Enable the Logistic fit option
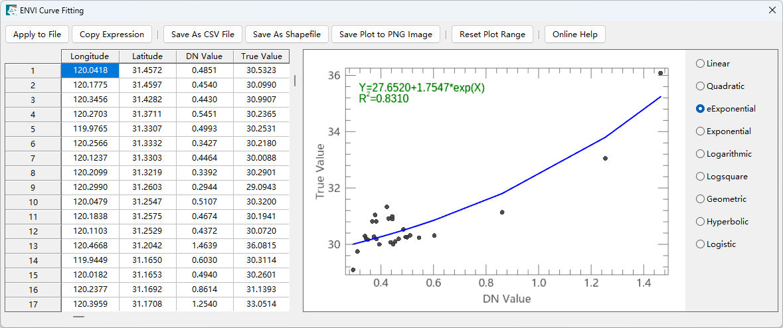Screen dimensions: 783x328 click(x=700, y=244)
